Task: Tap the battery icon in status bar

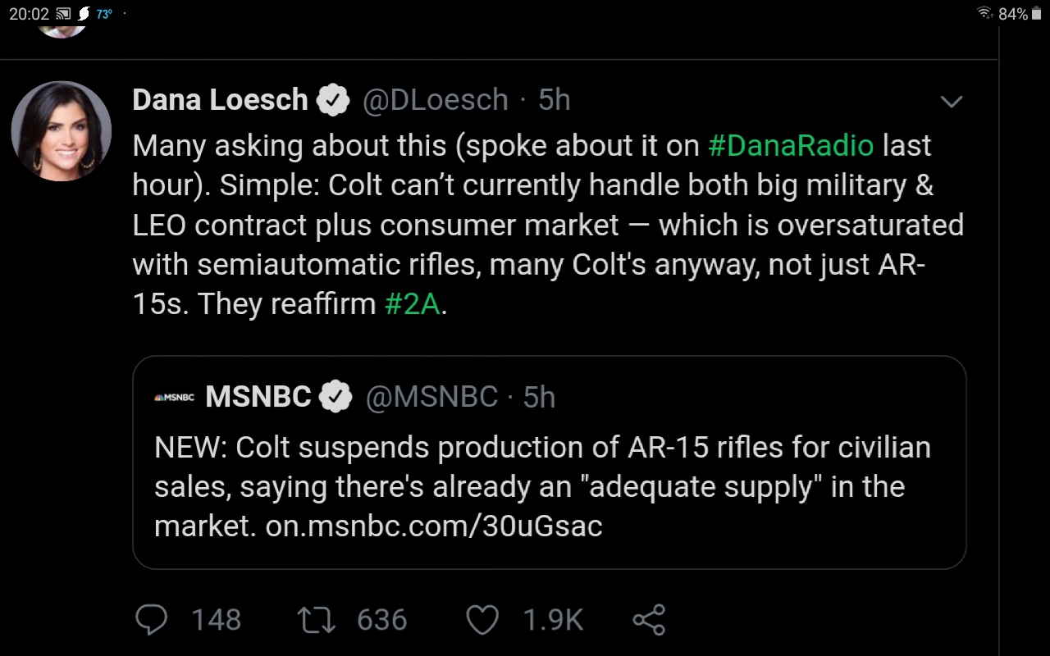Action: click(1036, 14)
